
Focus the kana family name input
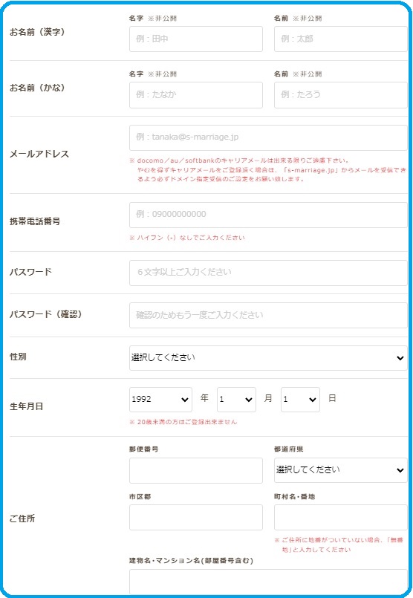click(x=196, y=95)
